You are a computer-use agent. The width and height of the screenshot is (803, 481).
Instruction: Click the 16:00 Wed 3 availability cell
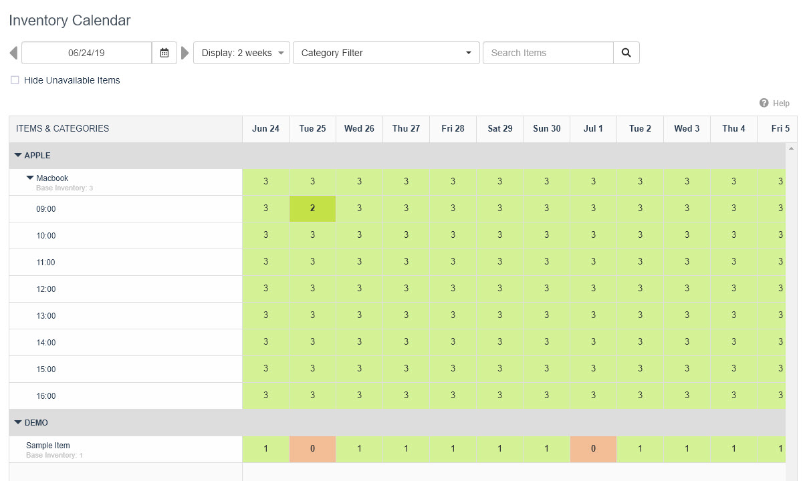click(687, 395)
